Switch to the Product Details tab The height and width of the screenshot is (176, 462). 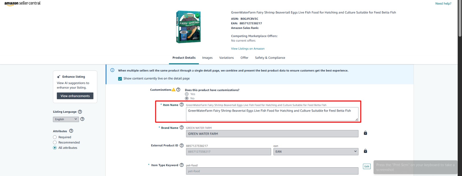pos(184,58)
